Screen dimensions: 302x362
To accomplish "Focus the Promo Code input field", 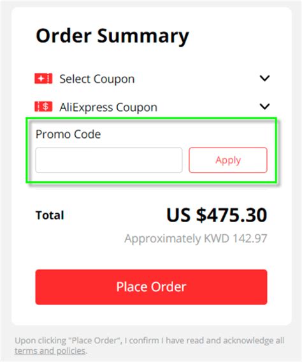I will [x=109, y=160].
